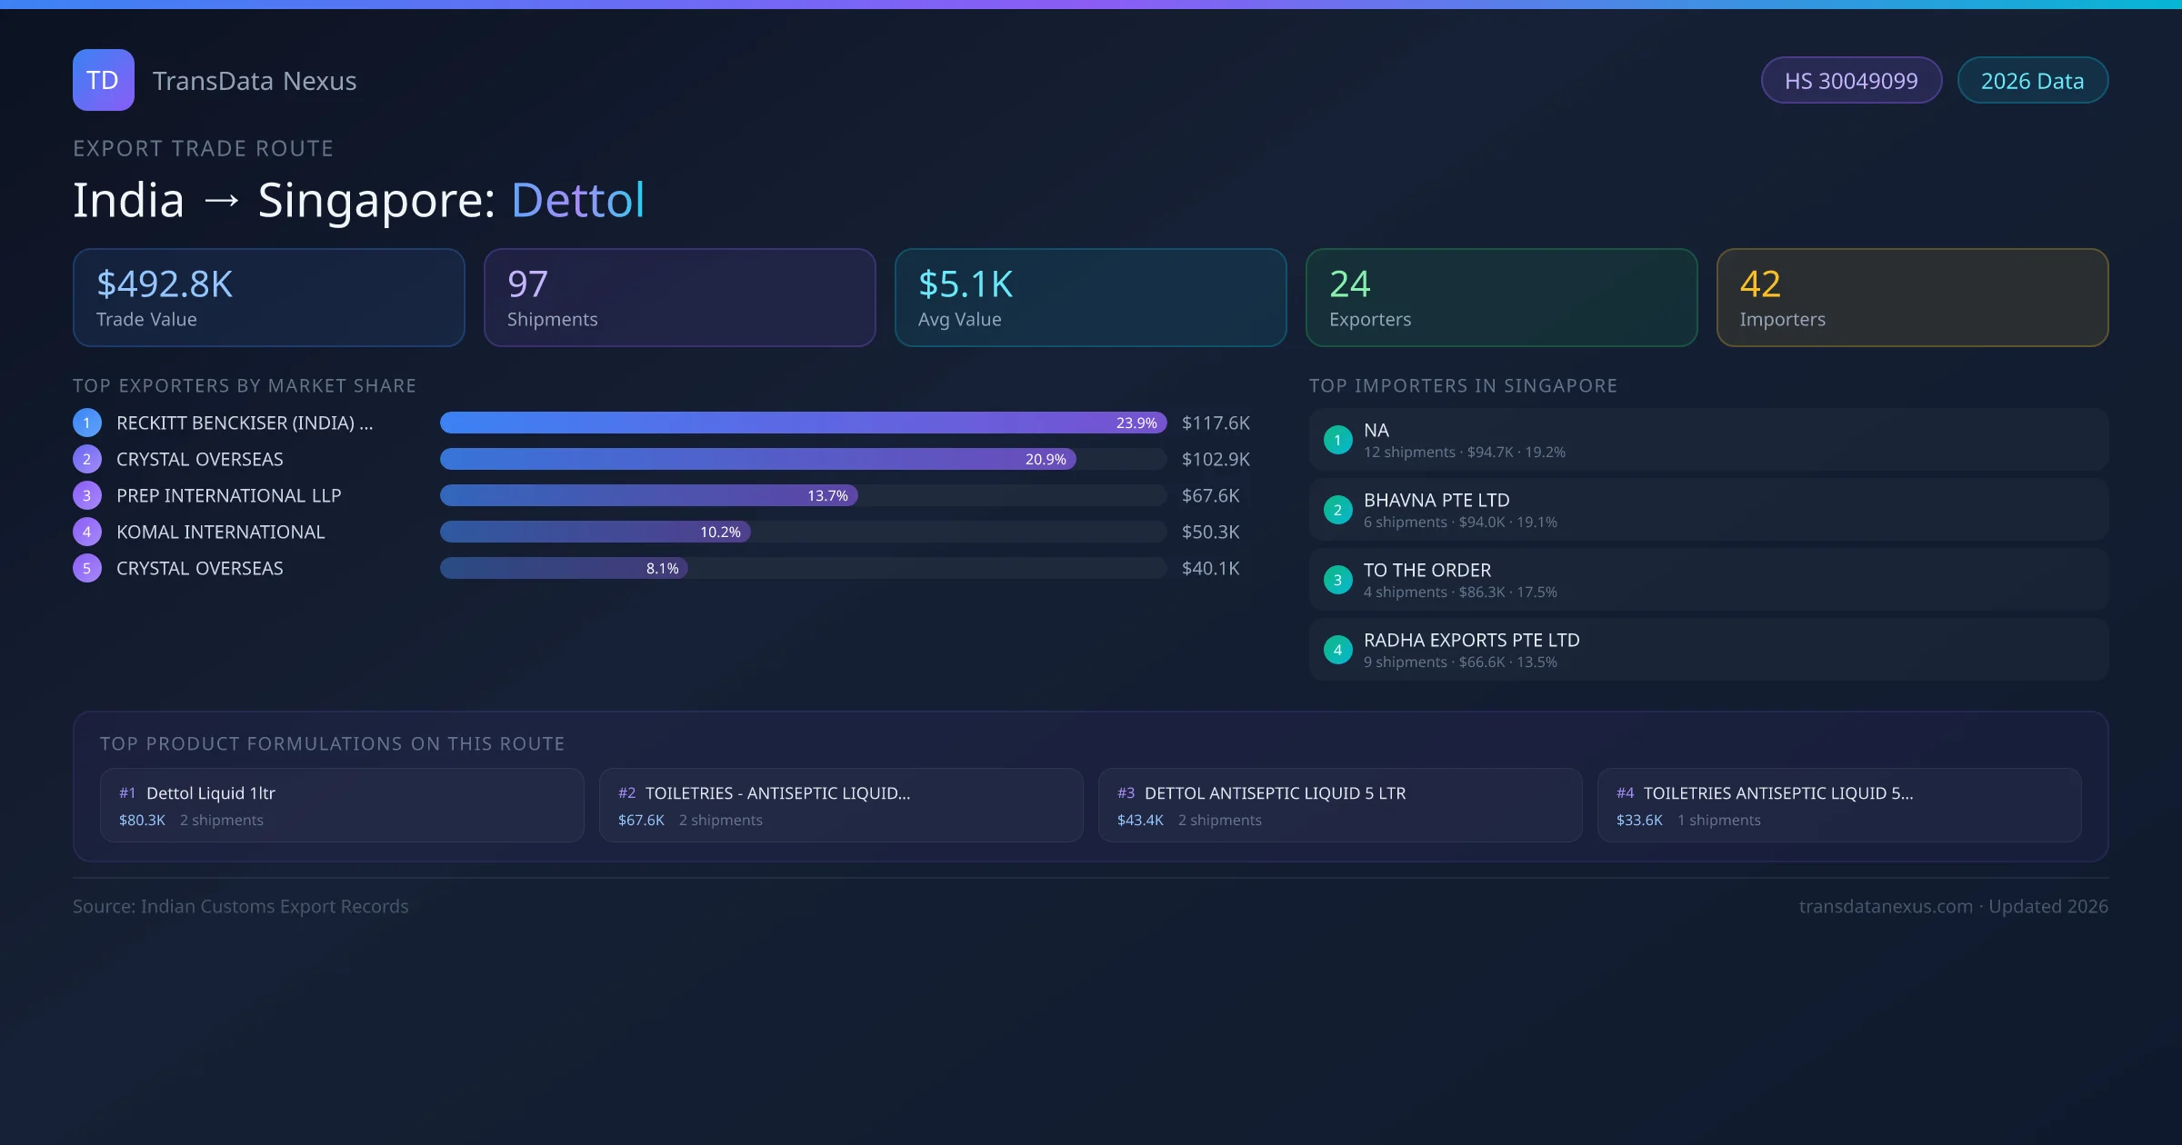Screen dimensions: 2182x1145
Task: Open DETTOL ANTISEPTIC LIQUID 5 LTR card
Action: pos(1339,805)
